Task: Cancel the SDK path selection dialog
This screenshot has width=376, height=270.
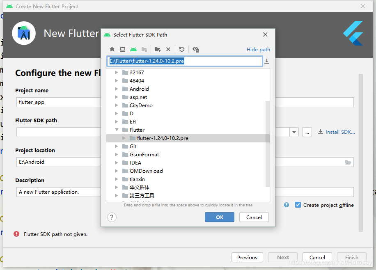Action: (254, 217)
